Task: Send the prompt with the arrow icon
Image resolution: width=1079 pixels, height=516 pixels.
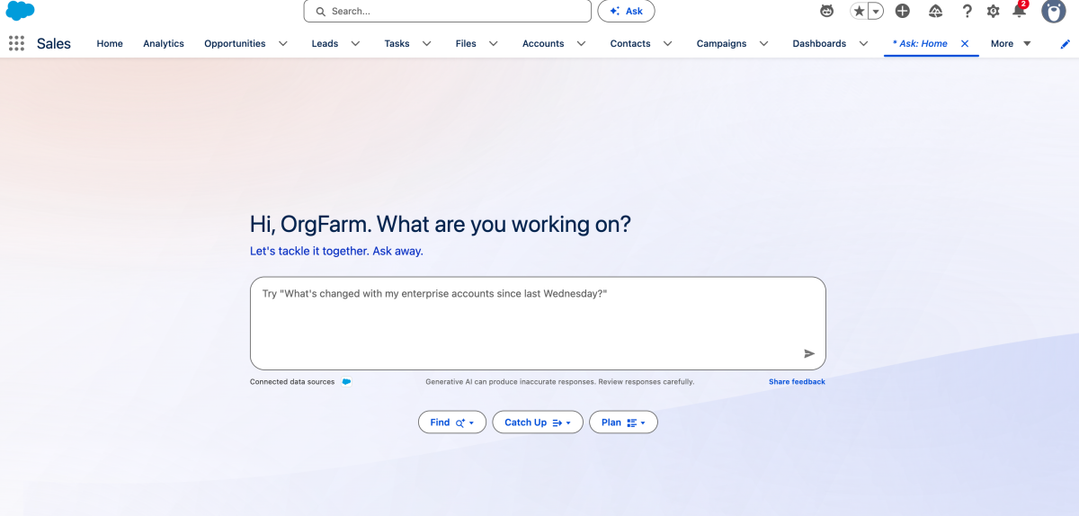Action: click(809, 353)
